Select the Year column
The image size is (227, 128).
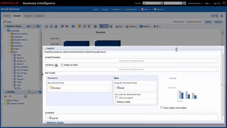tap(18, 85)
